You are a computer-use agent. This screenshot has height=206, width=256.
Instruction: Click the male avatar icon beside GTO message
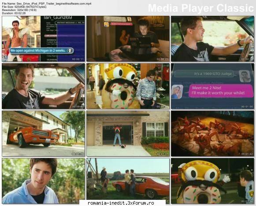coord(245,76)
